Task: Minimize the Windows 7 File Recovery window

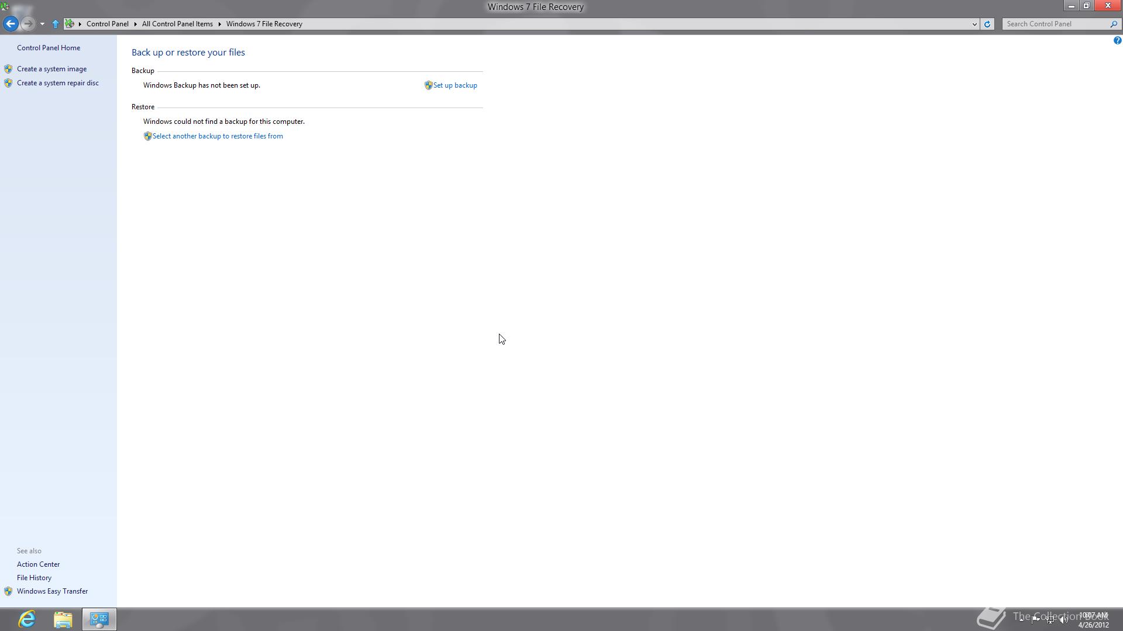Action: (x=1071, y=6)
